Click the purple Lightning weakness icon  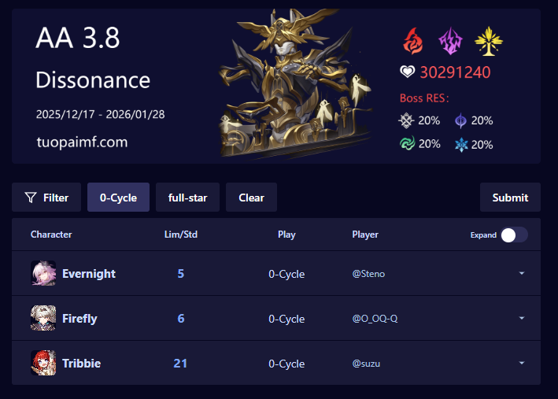pyautogui.click(x=450, y=41)
